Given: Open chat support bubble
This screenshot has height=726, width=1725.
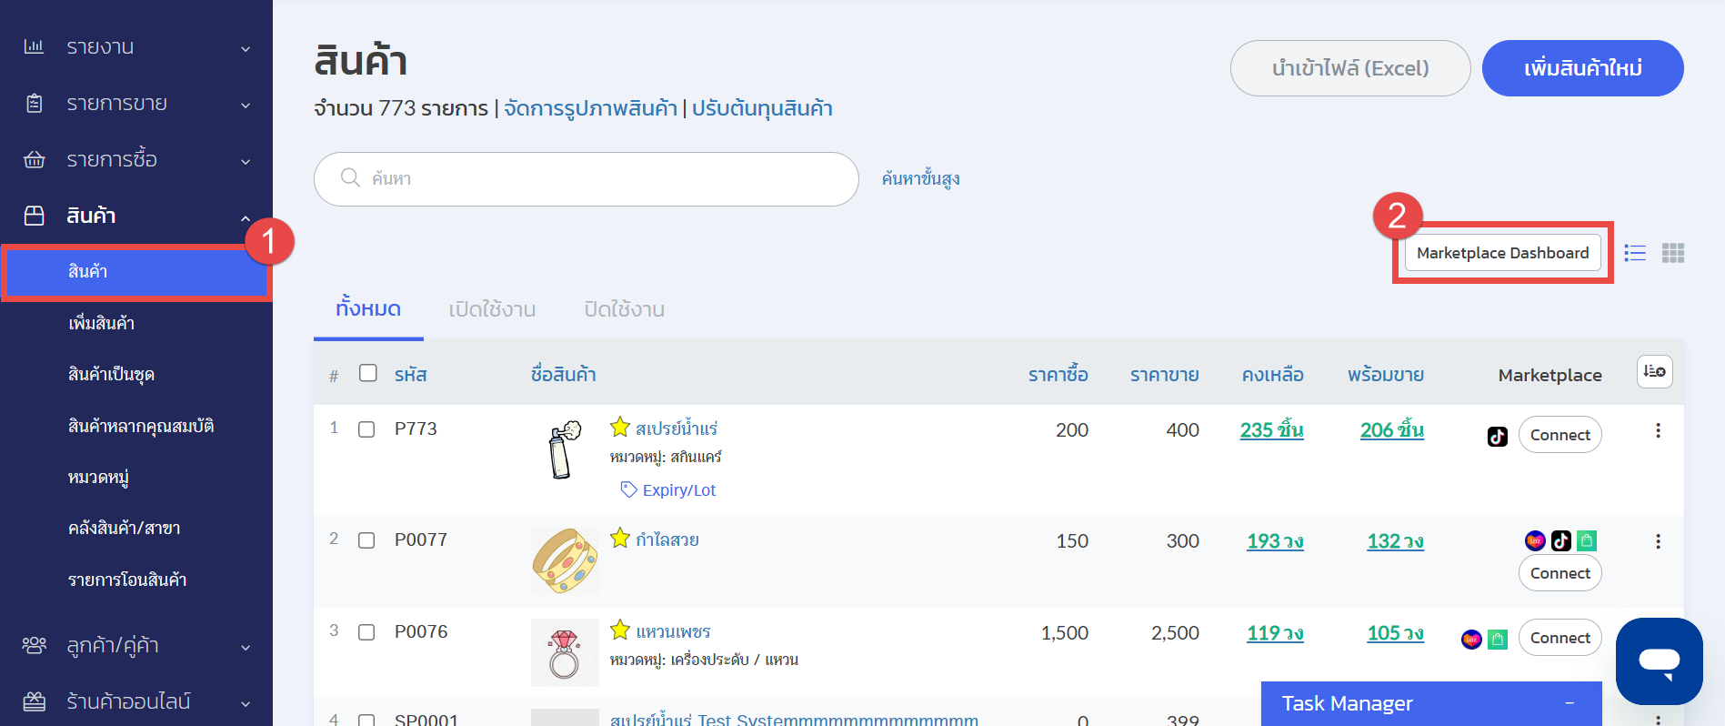Looking at the screenshot, I should tap(1659, 660).
